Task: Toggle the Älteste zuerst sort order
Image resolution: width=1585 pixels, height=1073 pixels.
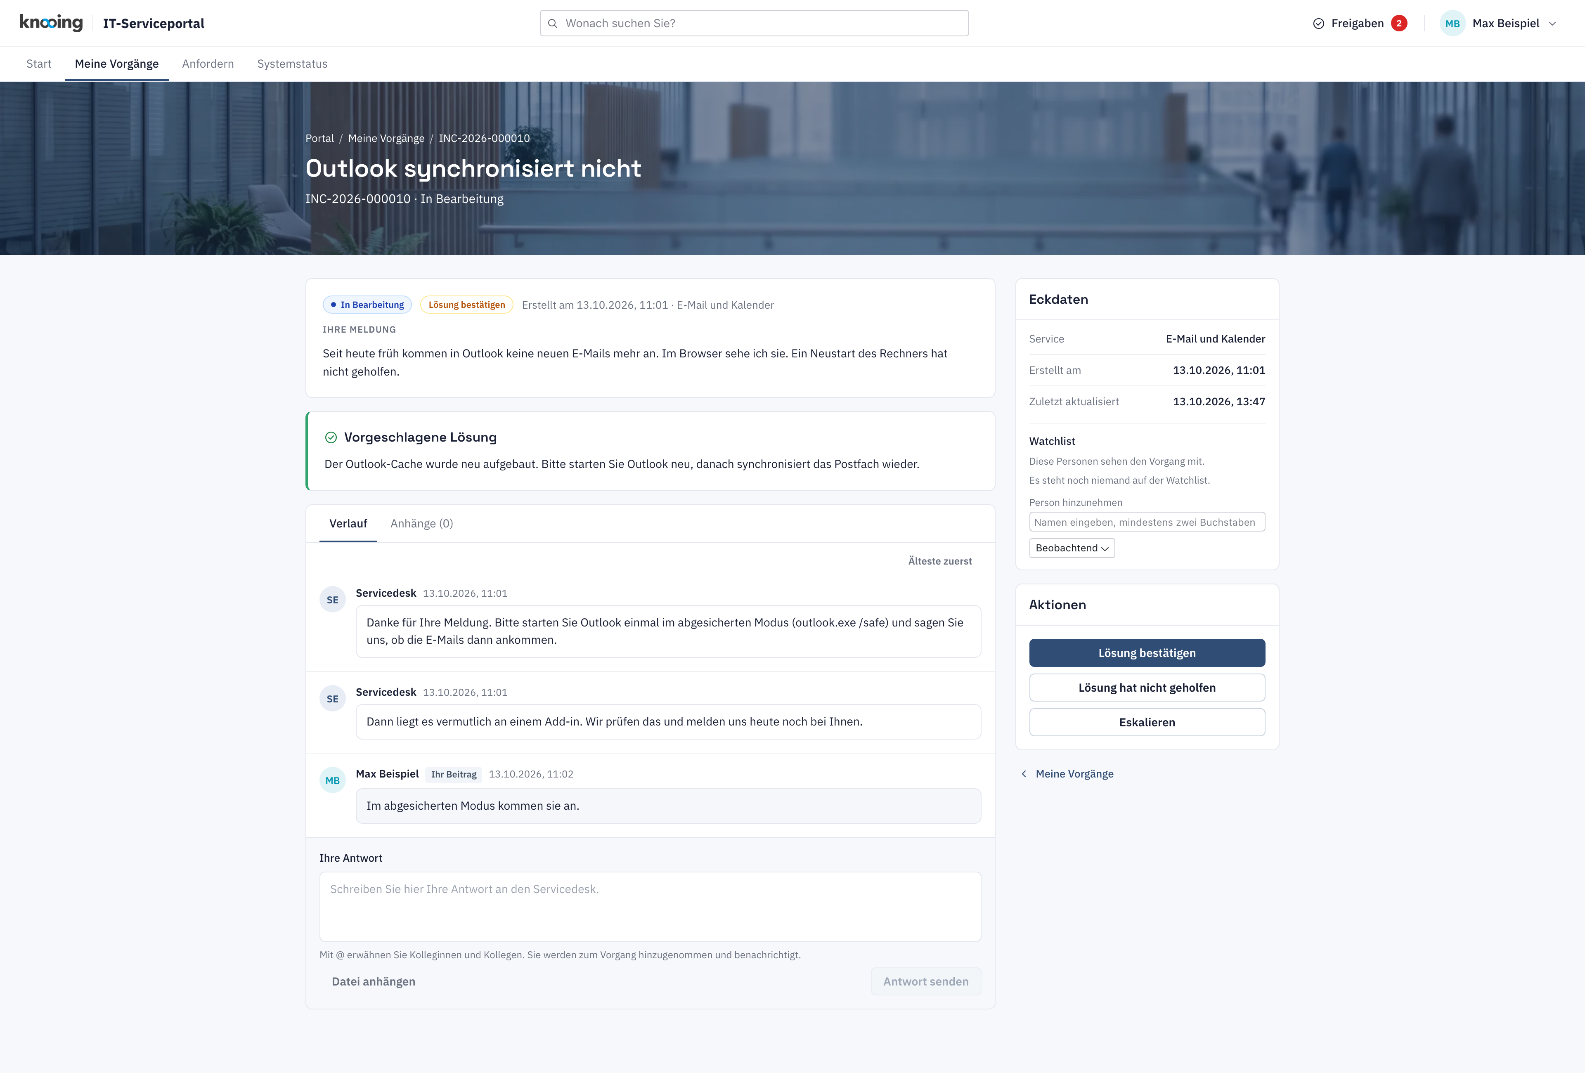Action: 940,561
